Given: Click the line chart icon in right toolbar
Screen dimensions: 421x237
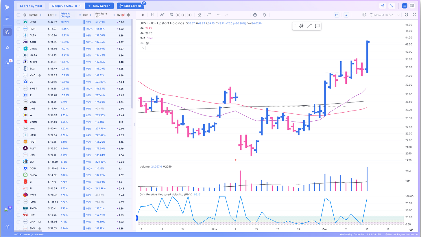Looking at the screenshot, I should (x=337, y=15).
